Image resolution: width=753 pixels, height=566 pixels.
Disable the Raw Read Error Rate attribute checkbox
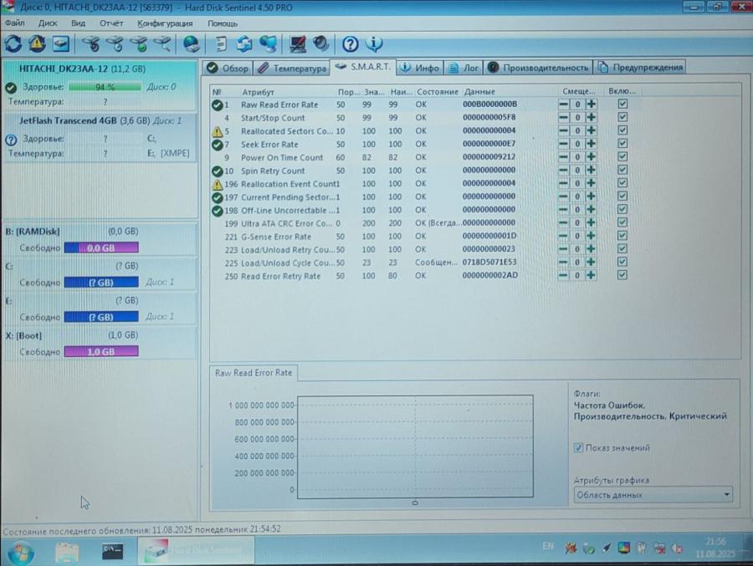click(622, 105)
